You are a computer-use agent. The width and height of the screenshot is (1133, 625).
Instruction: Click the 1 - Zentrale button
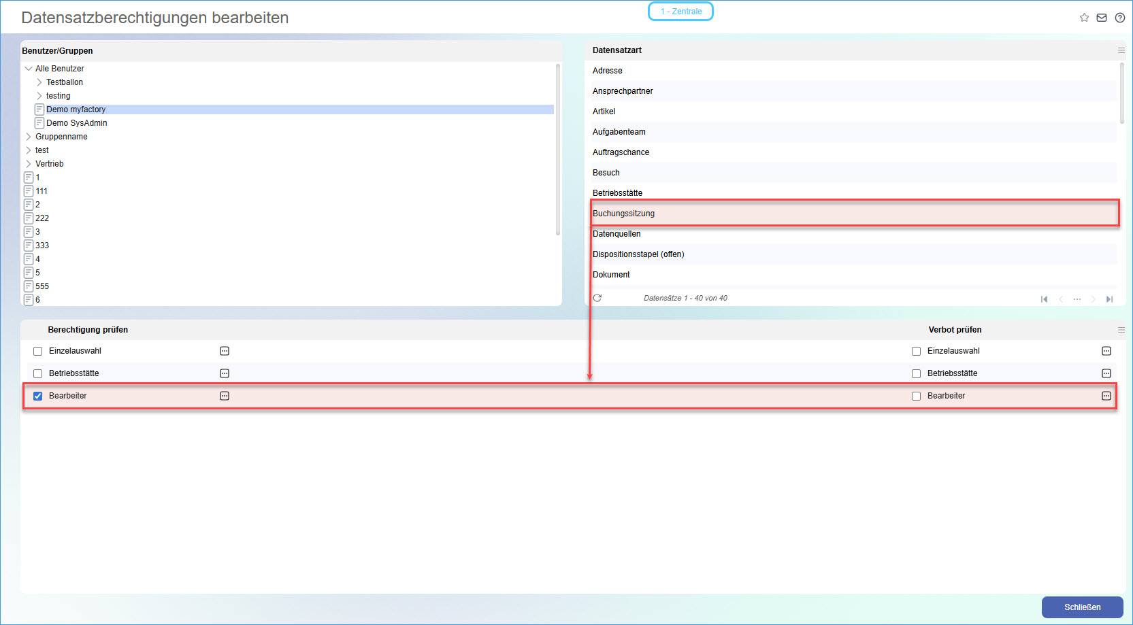pyautogui.click(x=680, y=12)
